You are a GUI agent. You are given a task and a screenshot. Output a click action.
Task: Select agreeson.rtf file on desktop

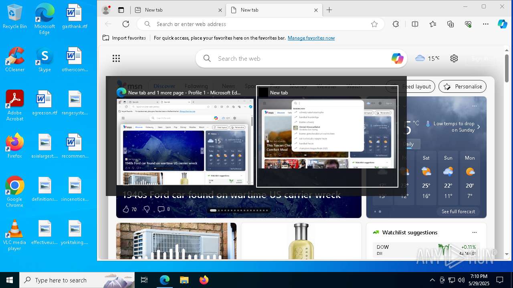(x=44, y=102)
